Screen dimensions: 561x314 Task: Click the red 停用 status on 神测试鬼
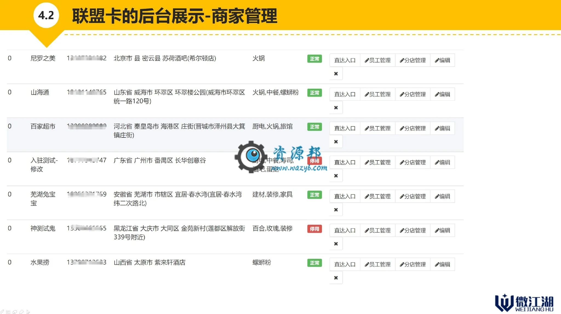pos(314,229)
